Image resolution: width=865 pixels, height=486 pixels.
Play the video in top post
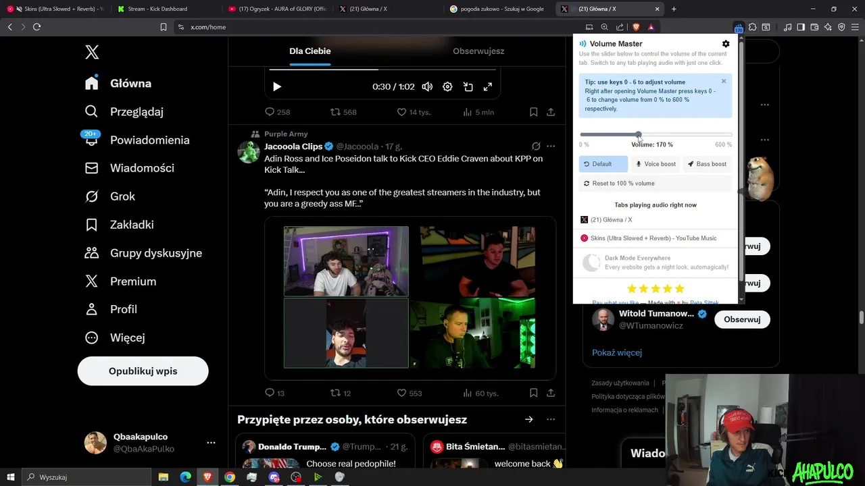tap(276, 86)
